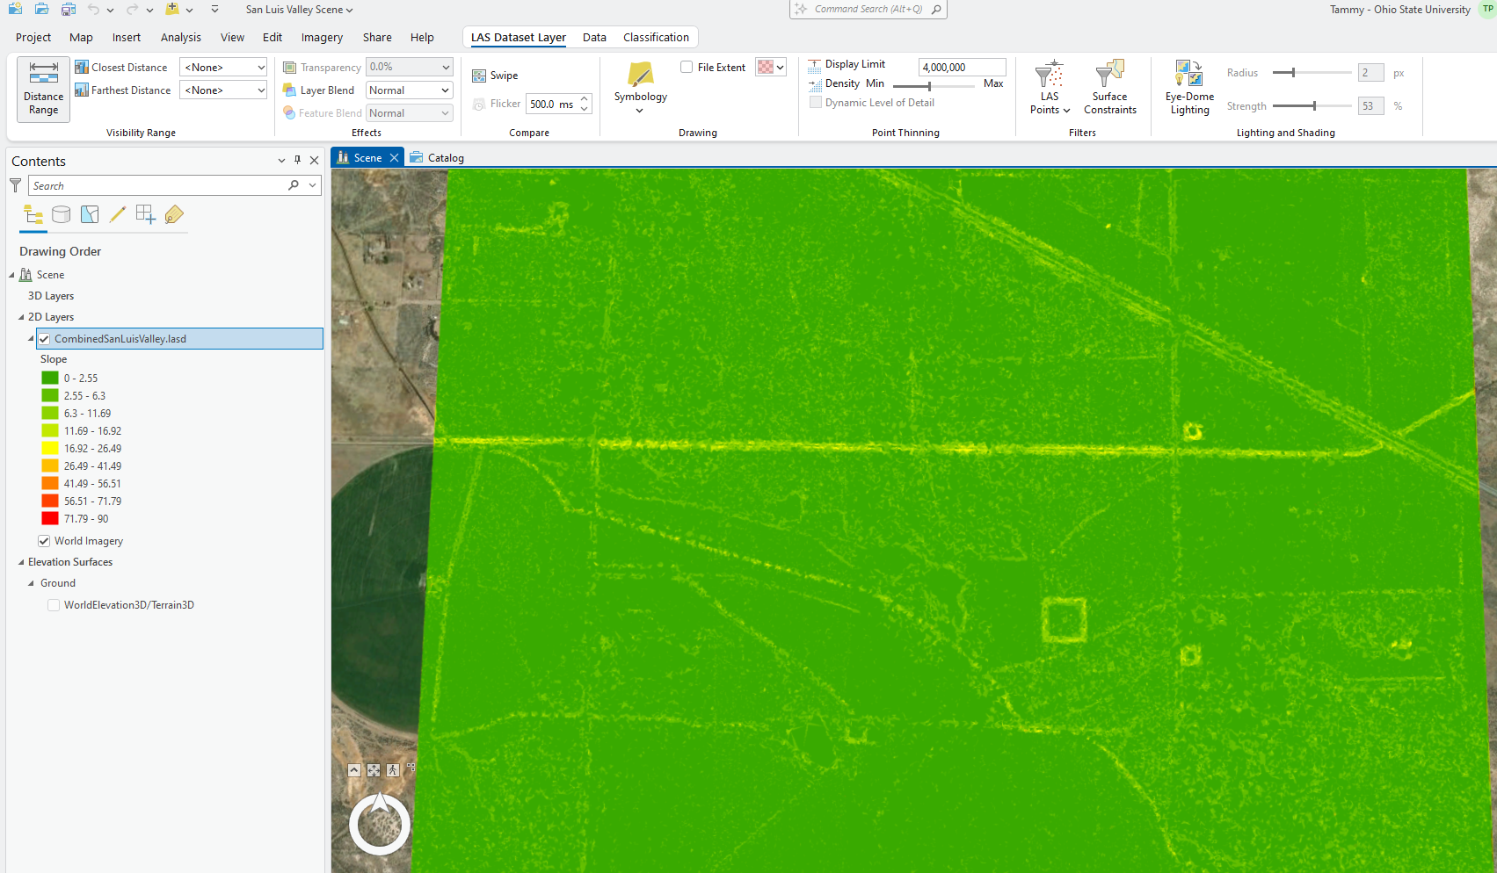The image size is (1497, 873).
Task: Uncheck the CombinedSanLuisValley.lasd layer
Action: coord(44,339)
